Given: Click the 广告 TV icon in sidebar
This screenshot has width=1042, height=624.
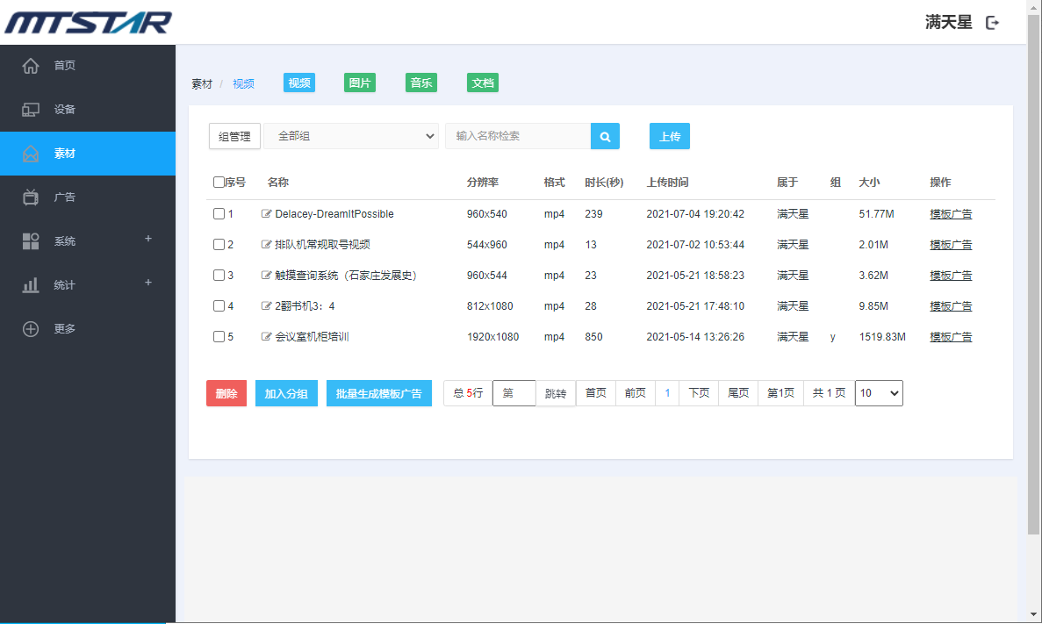Looking at the screenshot, I should pyautogui.click(x=31, y=197).
